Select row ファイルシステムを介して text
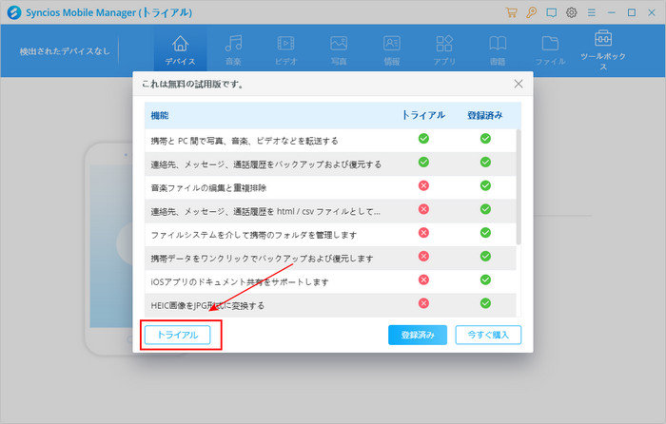The height and width of the screenshot is (424, 666). [254, 235]
